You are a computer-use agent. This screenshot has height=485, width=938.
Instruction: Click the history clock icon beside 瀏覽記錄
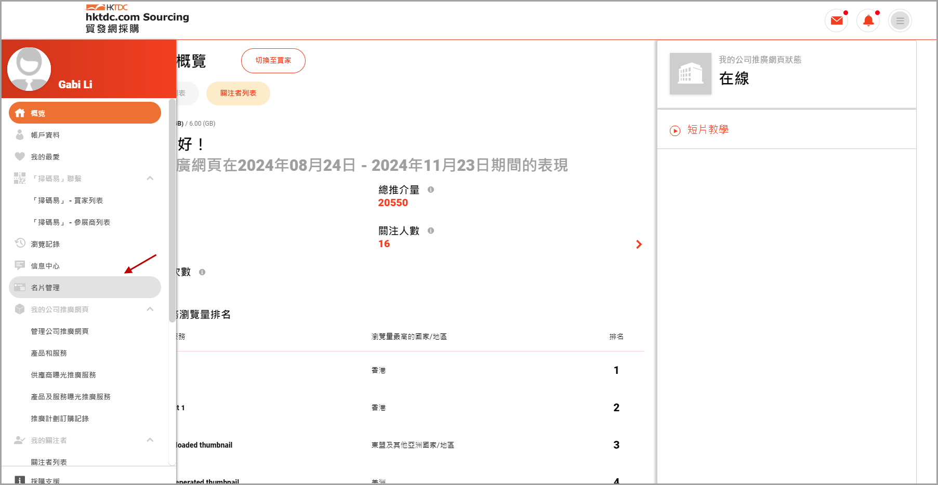(20, 243)
